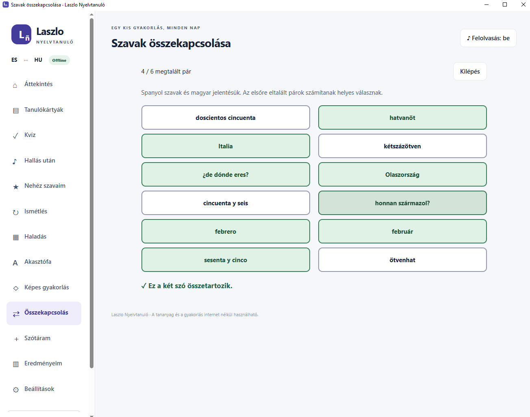Click the Laszlo logo icon

(21, 35)
